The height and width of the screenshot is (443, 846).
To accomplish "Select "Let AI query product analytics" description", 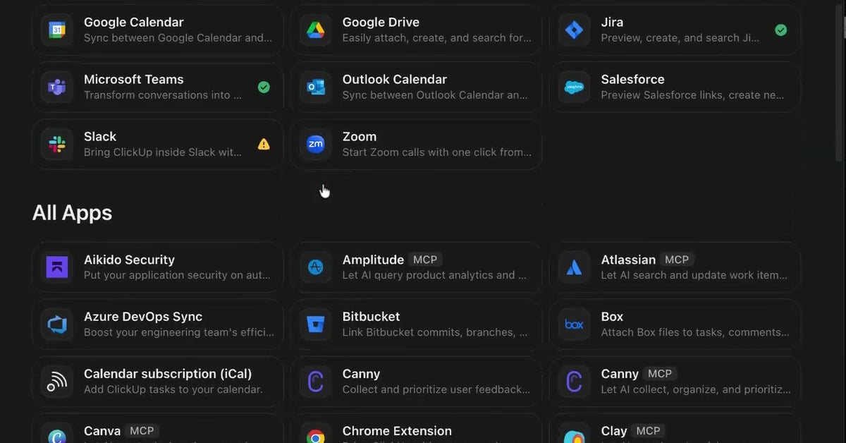I will 434,275.
